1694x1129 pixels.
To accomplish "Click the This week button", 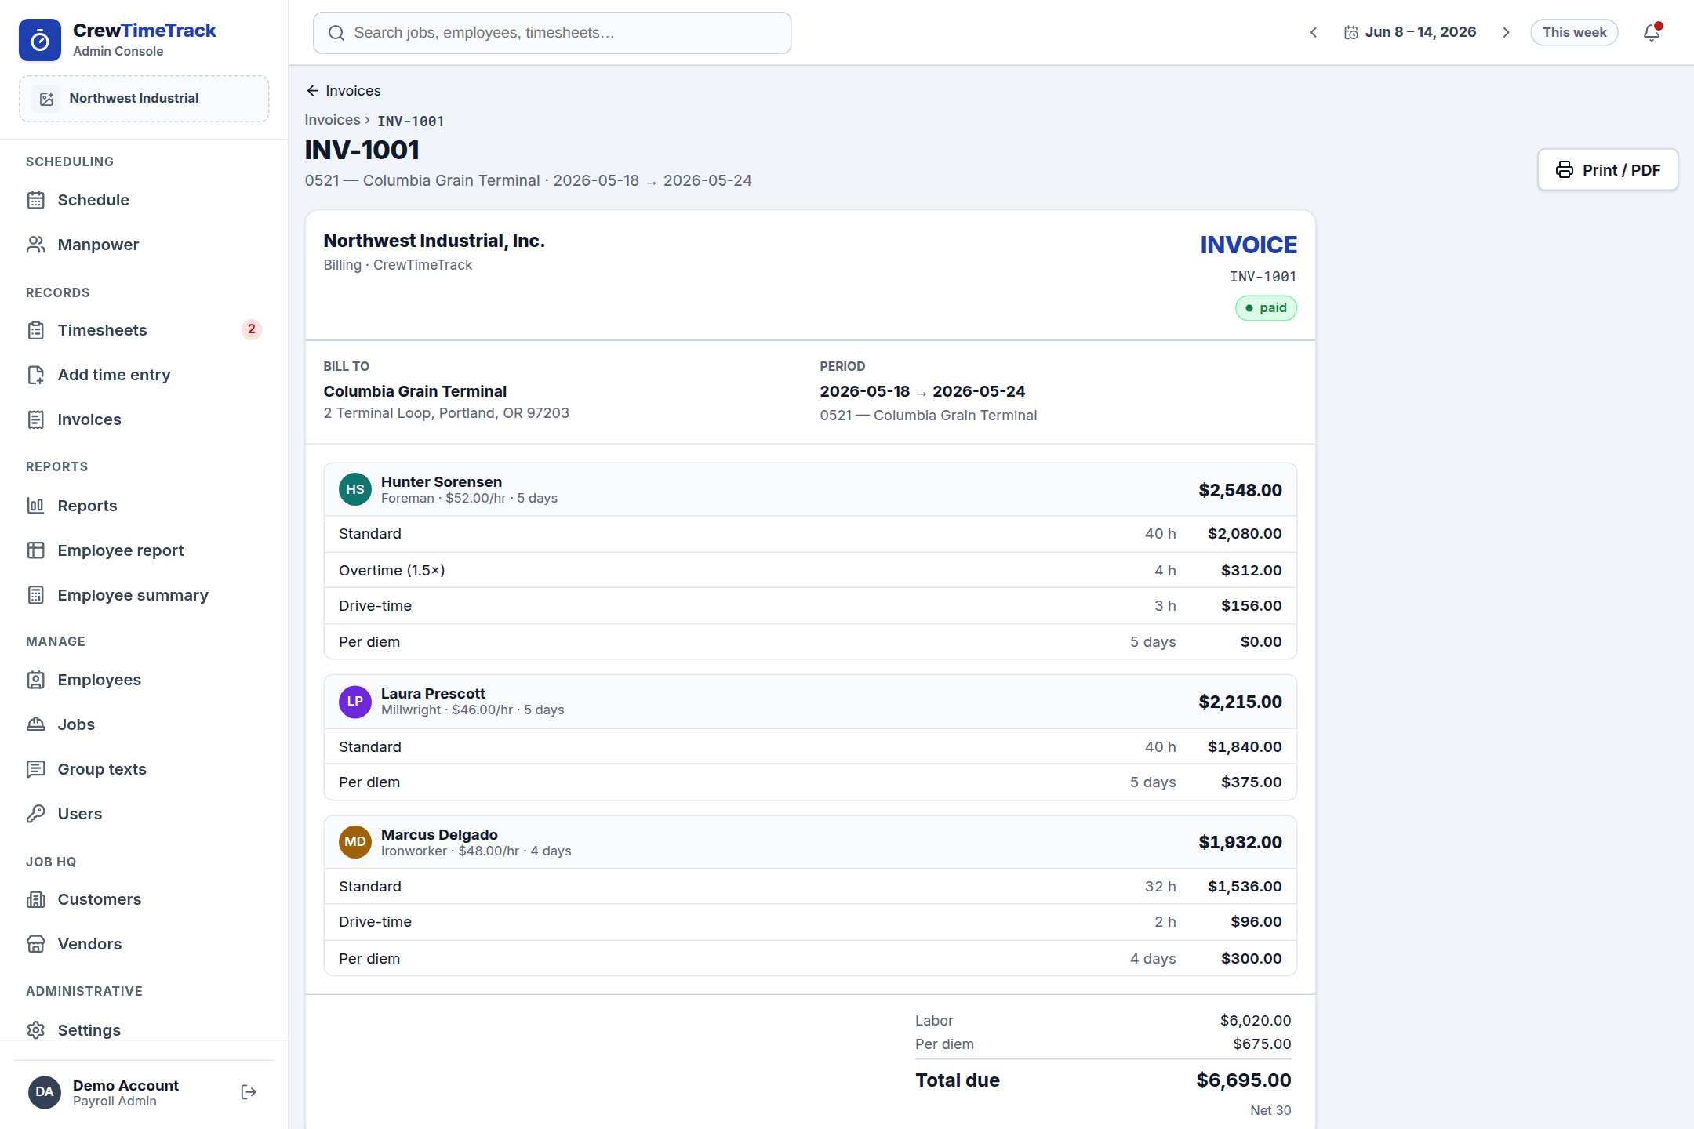I will click(1574, 32).
